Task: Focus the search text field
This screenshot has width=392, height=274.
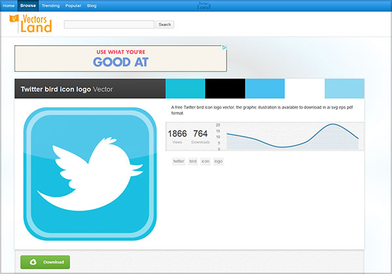Action: pos(109,24)
